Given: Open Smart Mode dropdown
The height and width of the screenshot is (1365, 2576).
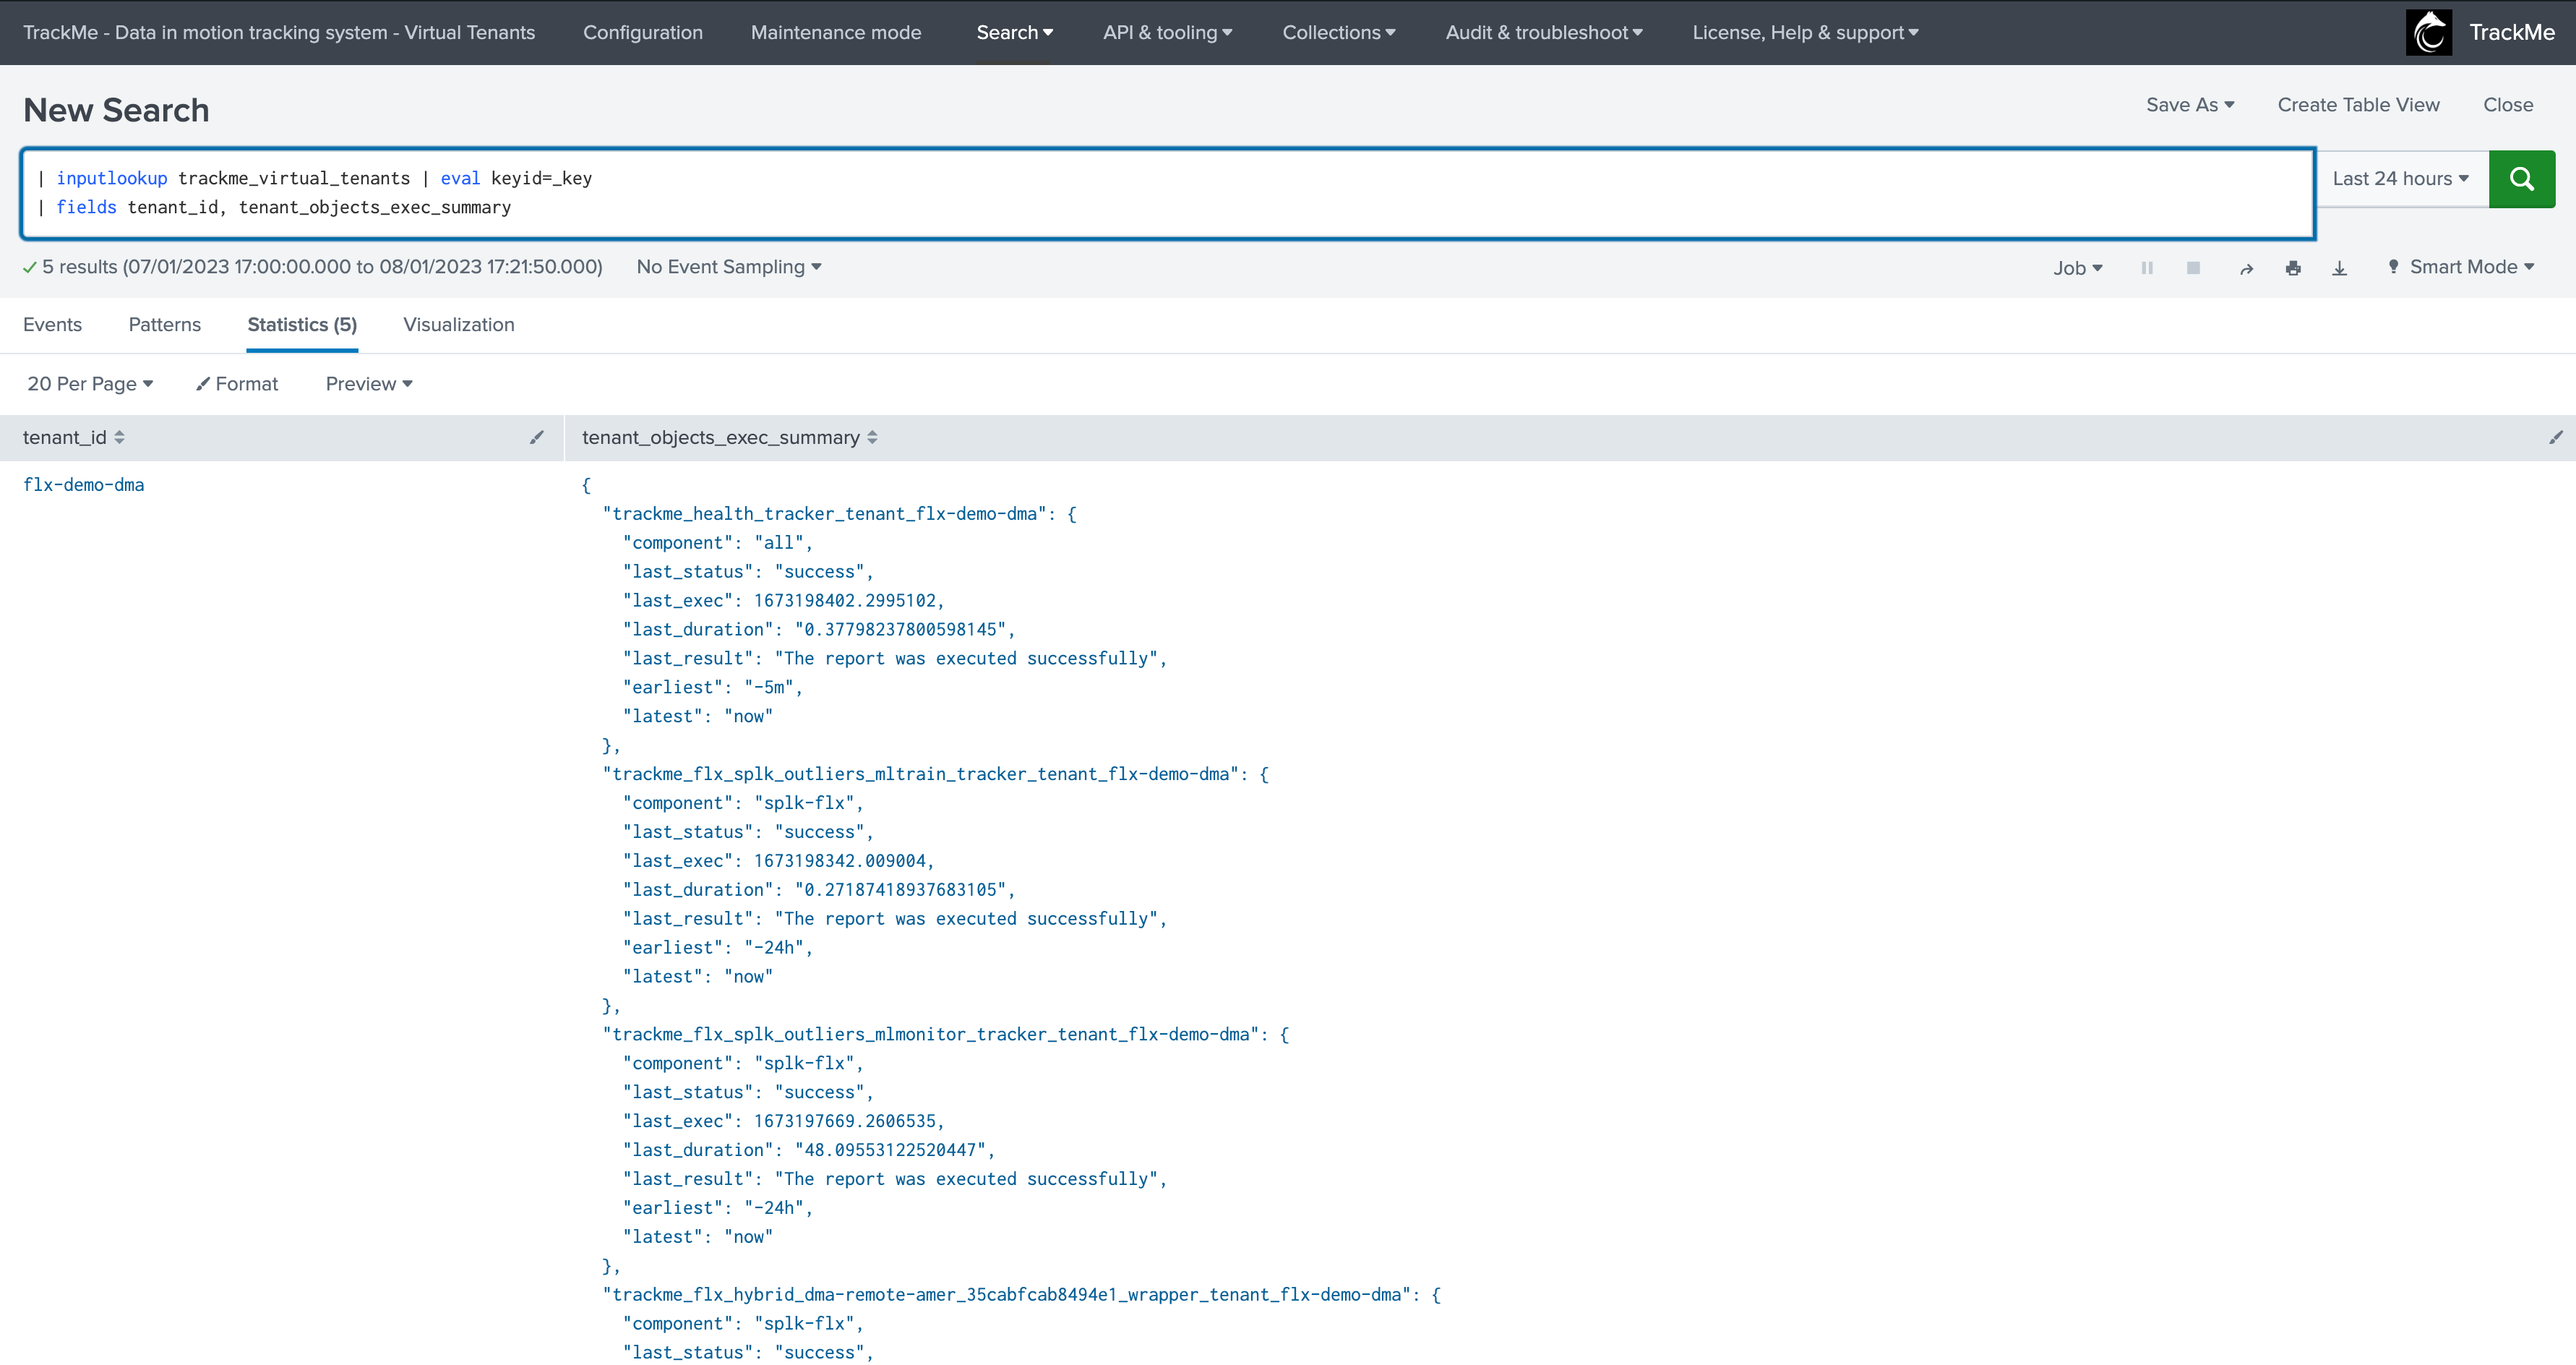Looking at the screenshot, I should 2460,267.
